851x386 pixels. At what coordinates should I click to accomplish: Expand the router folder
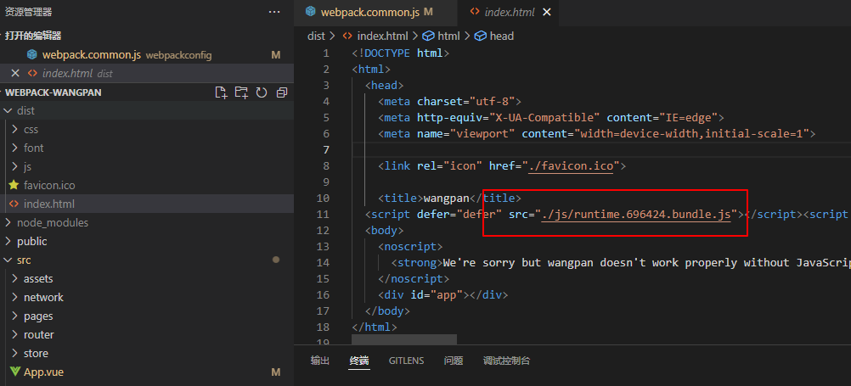click(x=14, y=335)
